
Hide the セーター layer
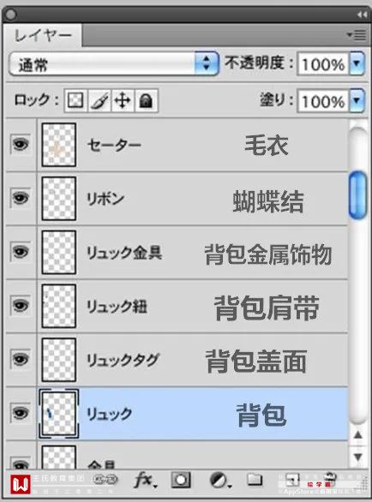pyautogui.click(x=21, y=145)
